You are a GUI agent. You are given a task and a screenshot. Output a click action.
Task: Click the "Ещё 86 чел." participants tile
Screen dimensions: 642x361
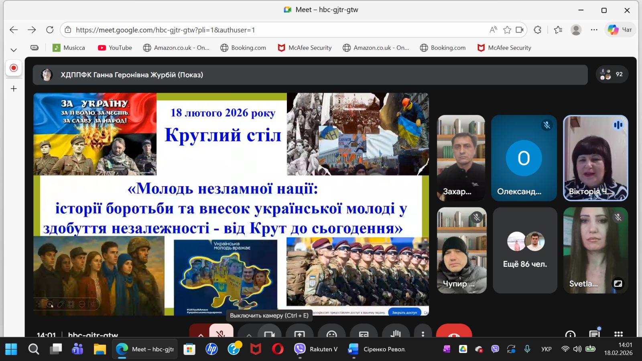pyautogui.click(x=525, y=250)
